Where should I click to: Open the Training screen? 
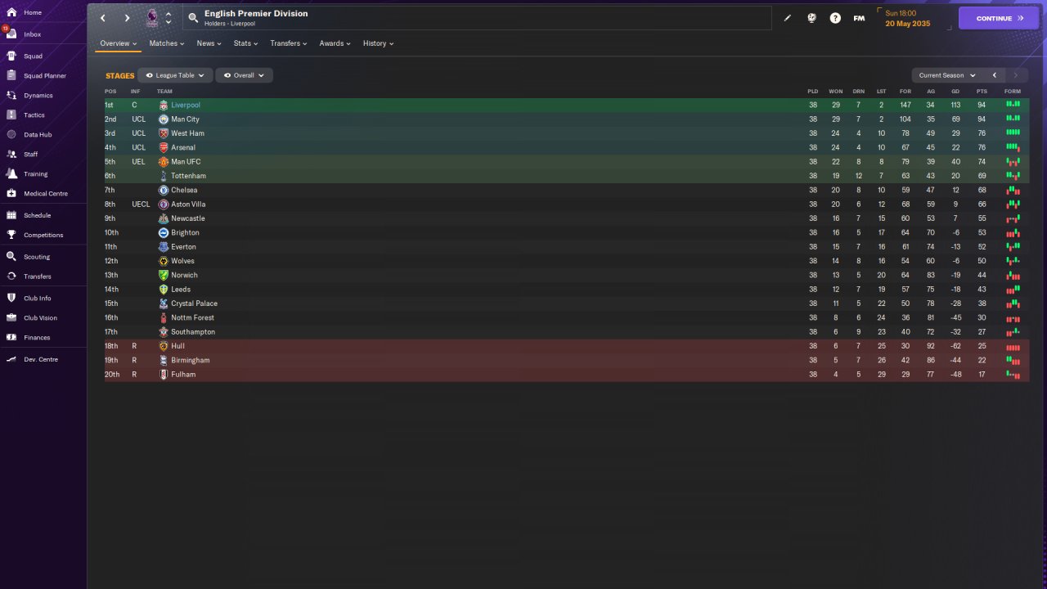click(35, 174)
